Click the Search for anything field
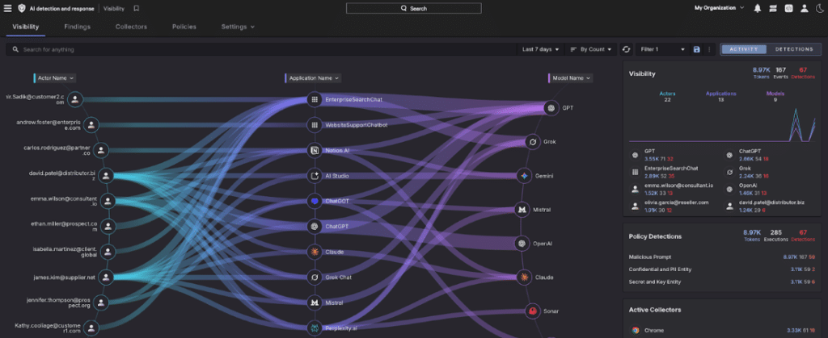 click(259, 49)
